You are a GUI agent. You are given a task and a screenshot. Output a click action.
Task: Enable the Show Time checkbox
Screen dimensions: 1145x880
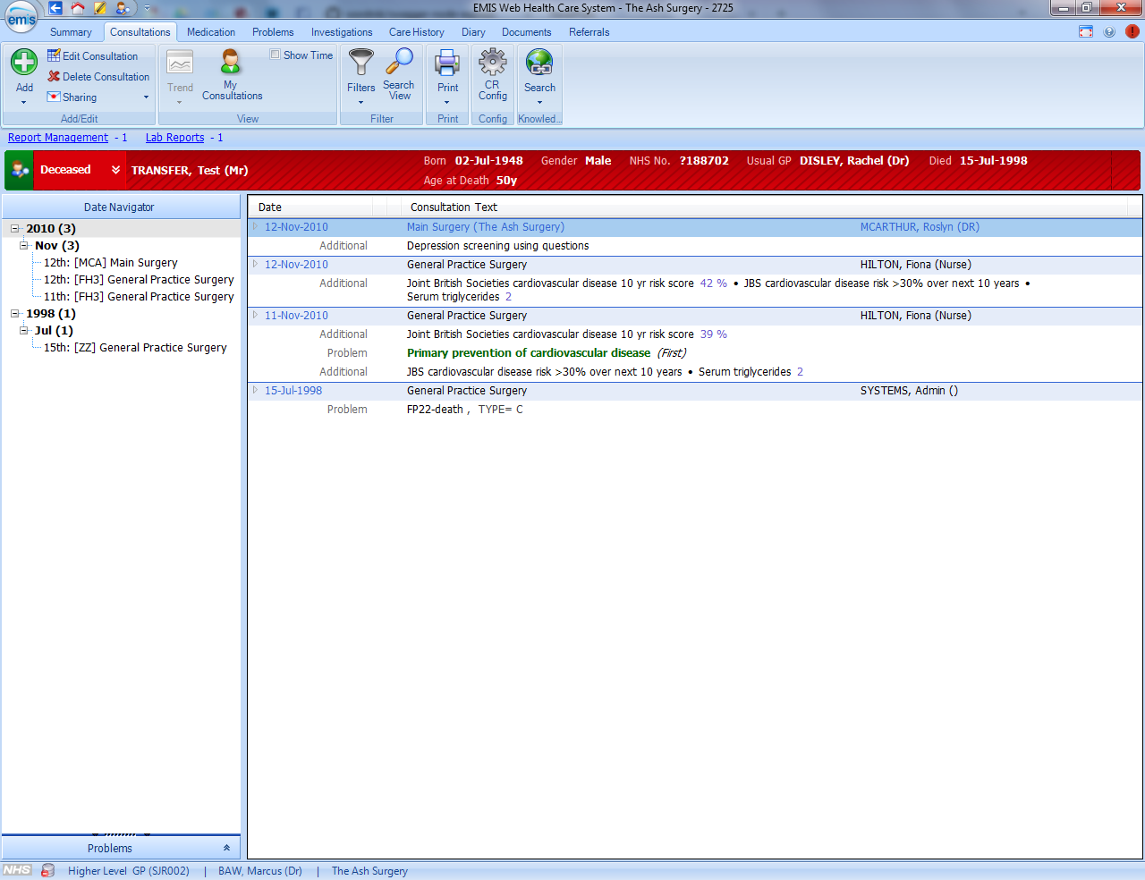pos(275,55)
